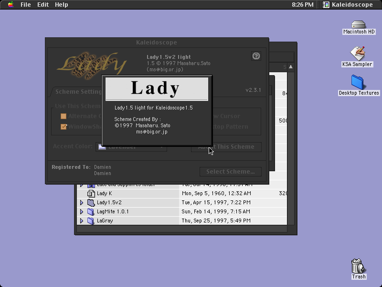Click the date Thu, Sep 25, 1997, 5:49 PM

pyautogui.click(x=216, y=221)
